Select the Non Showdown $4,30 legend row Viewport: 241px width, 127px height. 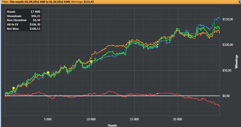[x=23, y=20]
